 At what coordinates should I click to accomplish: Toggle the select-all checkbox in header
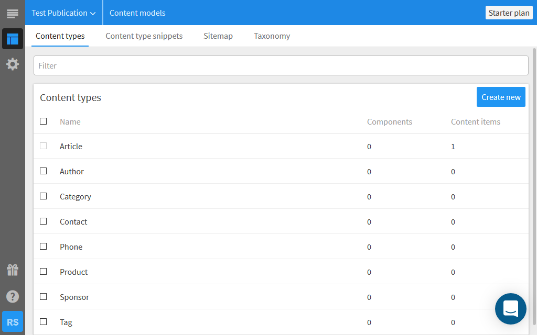[x=44, y=121]
